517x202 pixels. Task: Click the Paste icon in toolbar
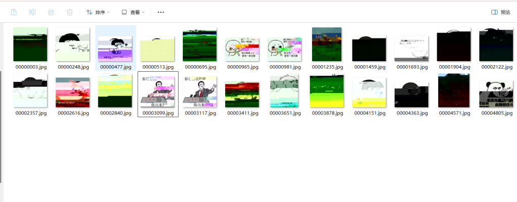14,12
